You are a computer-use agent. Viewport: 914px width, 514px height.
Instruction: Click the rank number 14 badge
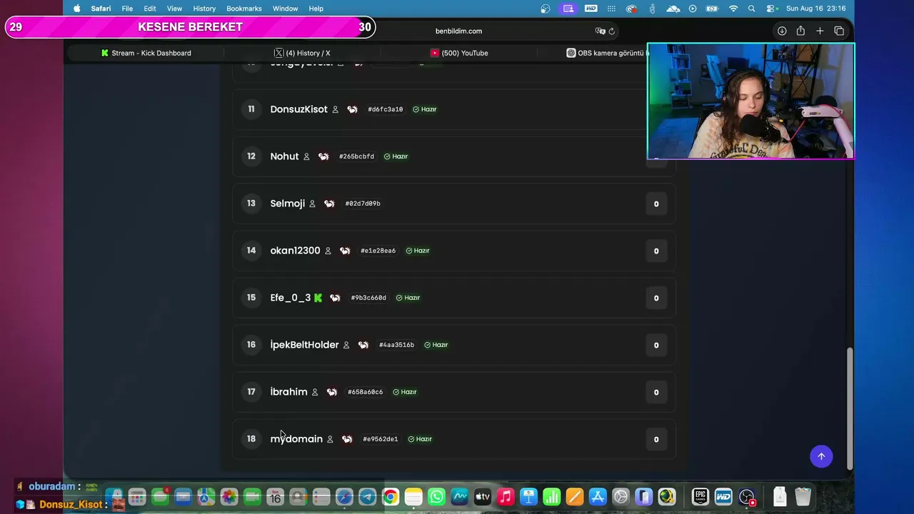(251, 251)
